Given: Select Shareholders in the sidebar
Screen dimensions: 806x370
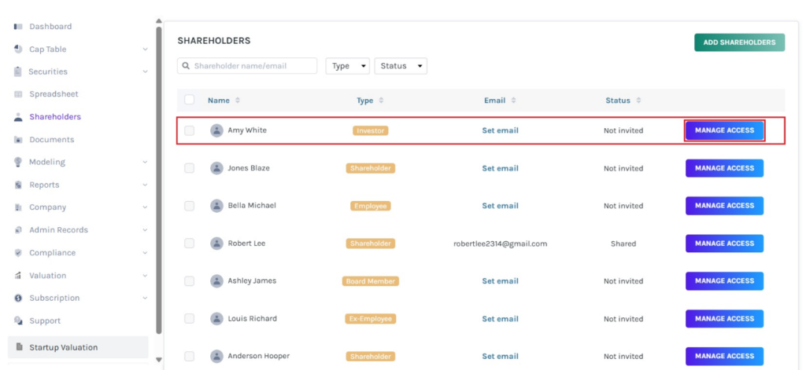Looking at the screenshot, I should point(55,116).
